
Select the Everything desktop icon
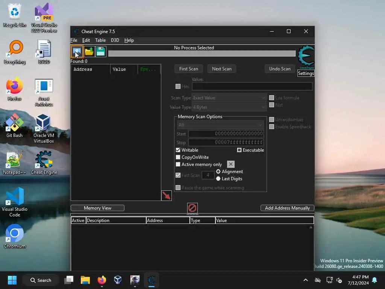(x=15, y=52)
